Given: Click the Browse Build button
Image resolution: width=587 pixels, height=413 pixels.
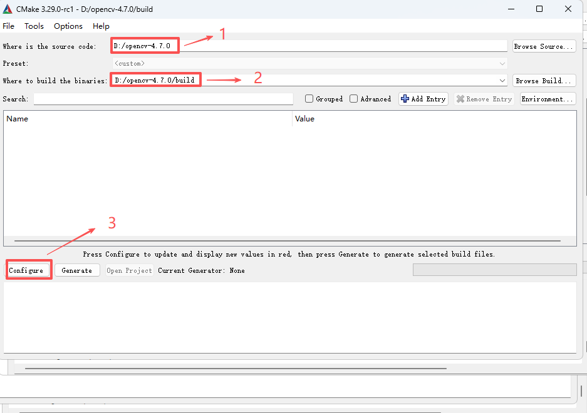Looking at the screenshot, I should click(x=544, y=81).
